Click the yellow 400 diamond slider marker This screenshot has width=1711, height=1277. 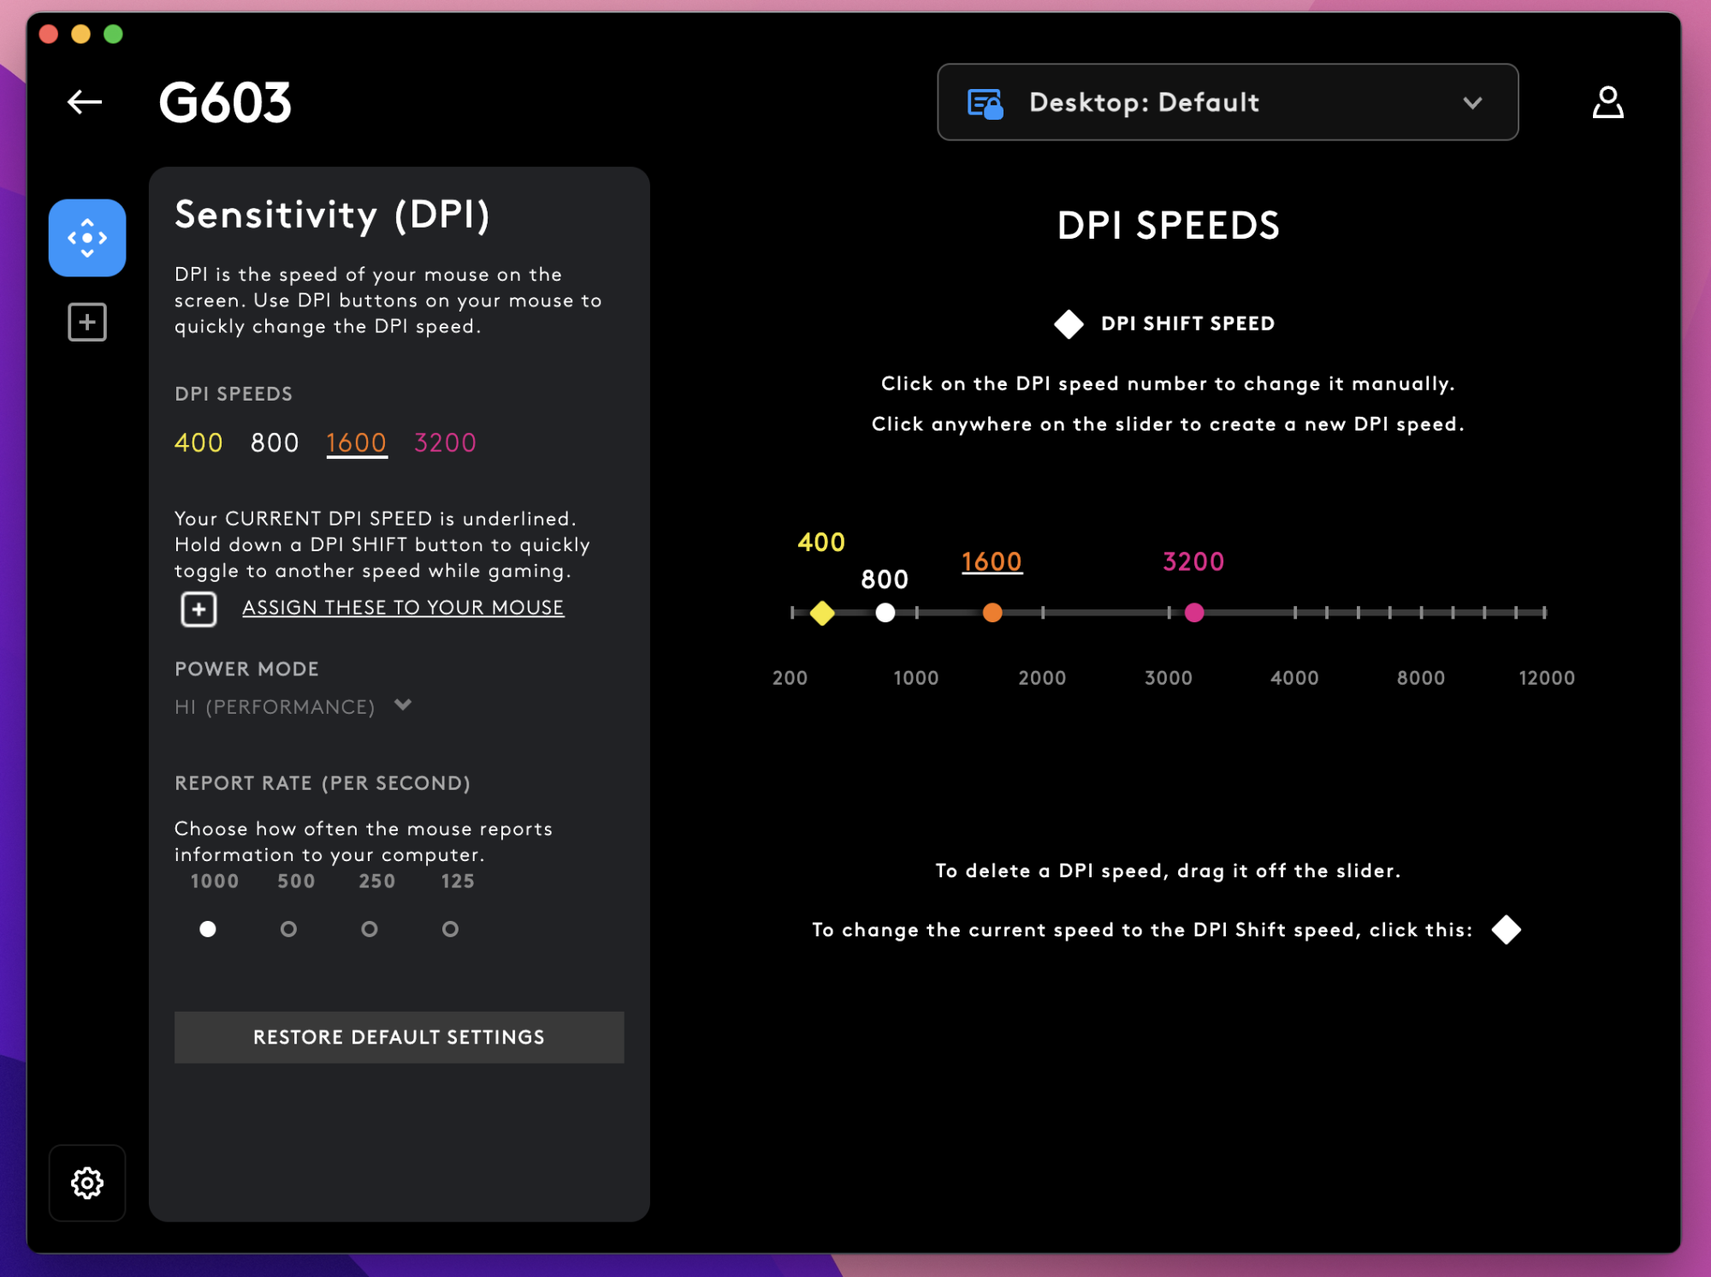pos(822,613)
